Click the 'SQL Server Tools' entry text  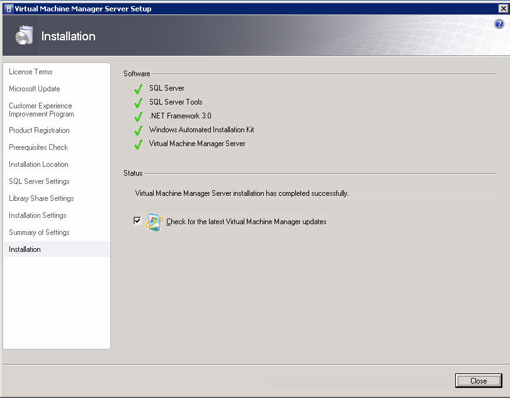pos(176,102)
